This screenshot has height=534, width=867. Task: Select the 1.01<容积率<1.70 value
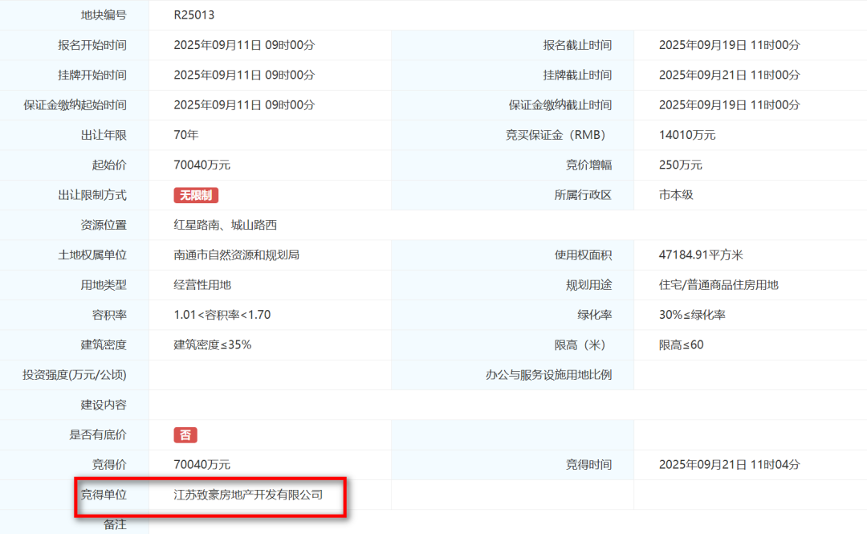222,315
